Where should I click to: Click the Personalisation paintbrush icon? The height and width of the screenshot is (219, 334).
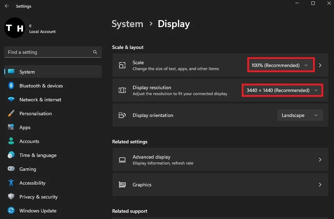click(x=11, y=113)
